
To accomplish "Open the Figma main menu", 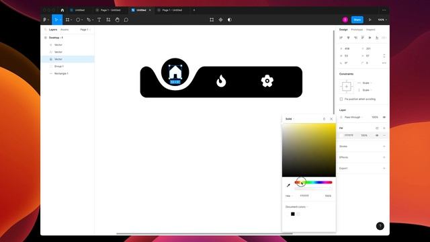I will click(46, 19).
